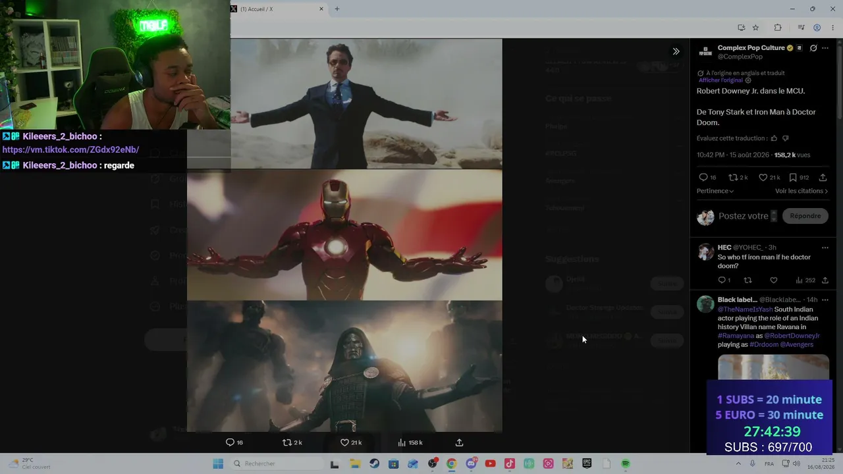Click the install app icon in browser toolbar
This screenshot has height=474, width=843.
click(x=741, y=28)
